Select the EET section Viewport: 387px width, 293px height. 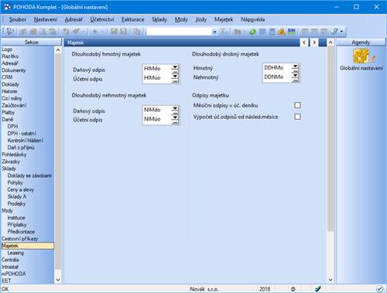(x=6, y=281)
